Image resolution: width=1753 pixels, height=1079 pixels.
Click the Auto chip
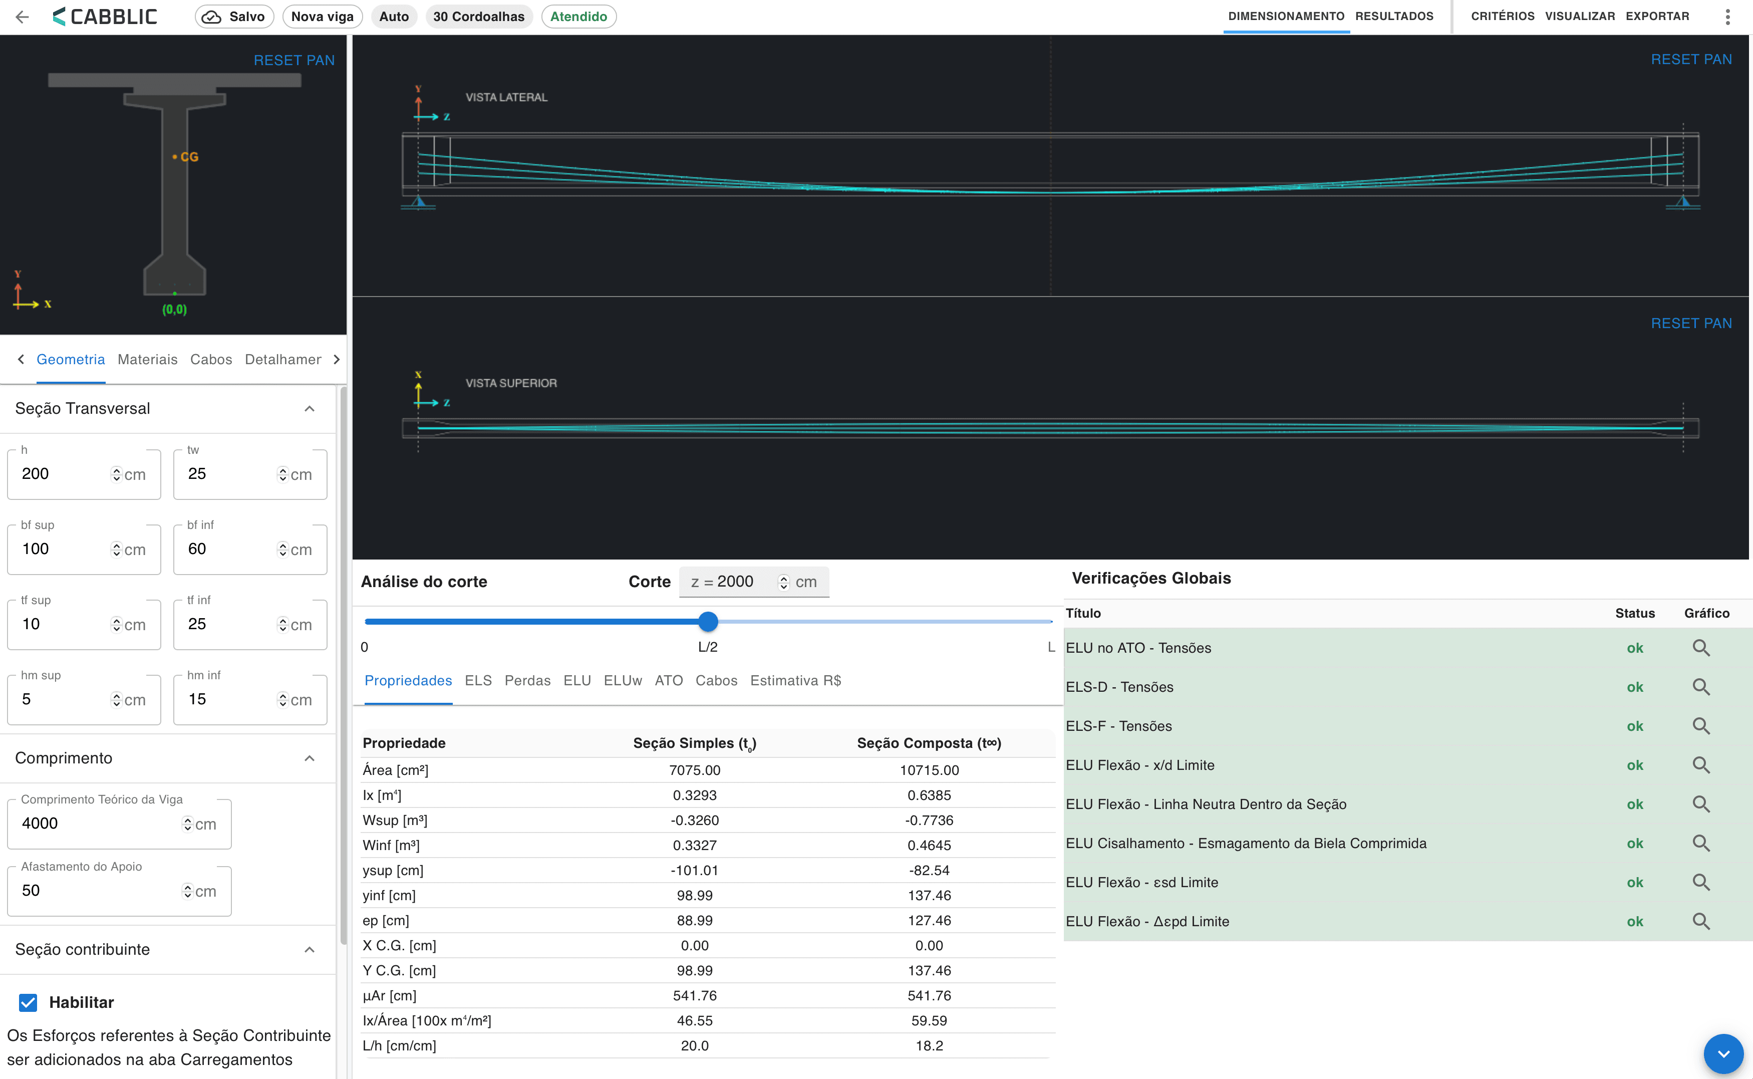(x=394, y=17)
